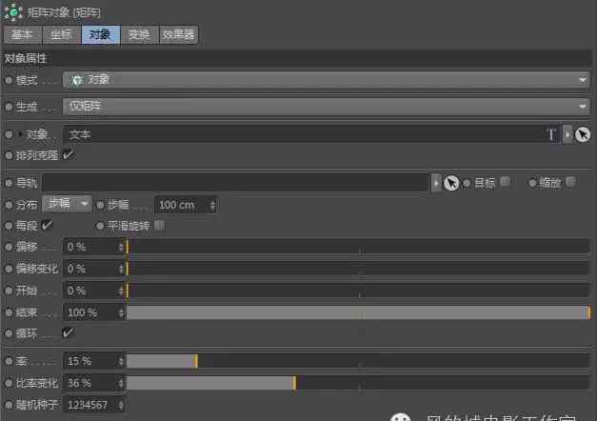Click the text object T icon
This screenshot has width=597, height=421.
coord(550,135)
